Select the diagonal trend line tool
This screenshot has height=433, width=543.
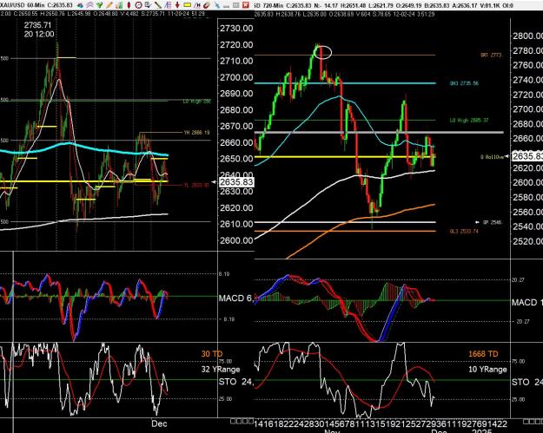point(158,5)
